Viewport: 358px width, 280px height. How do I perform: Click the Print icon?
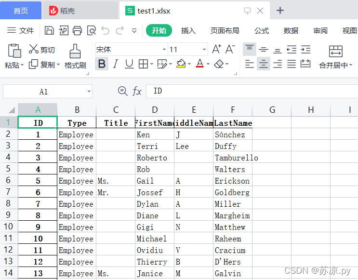[x=77, y=30]
